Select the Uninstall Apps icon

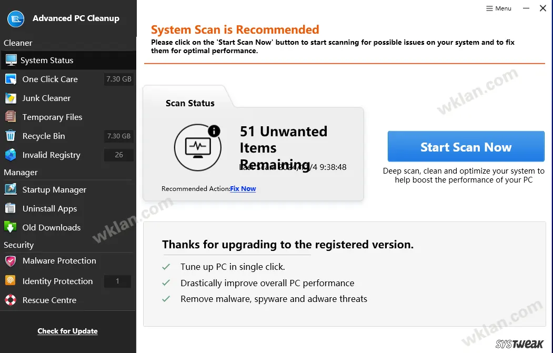click(11, 208)
